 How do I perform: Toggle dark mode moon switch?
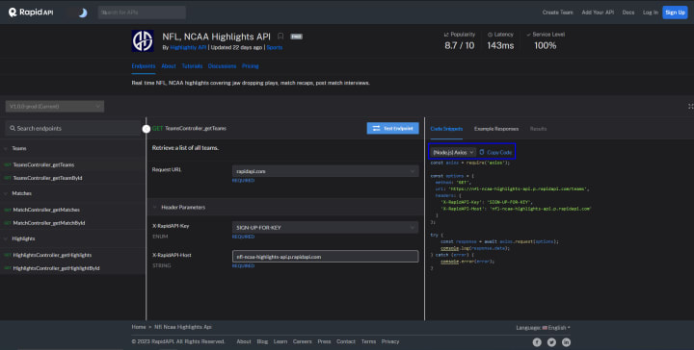click(83, 12)
